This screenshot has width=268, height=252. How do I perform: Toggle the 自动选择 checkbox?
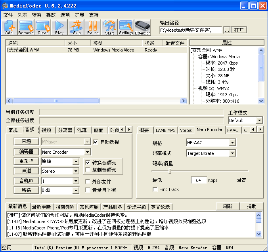click(x=96, y=142)
